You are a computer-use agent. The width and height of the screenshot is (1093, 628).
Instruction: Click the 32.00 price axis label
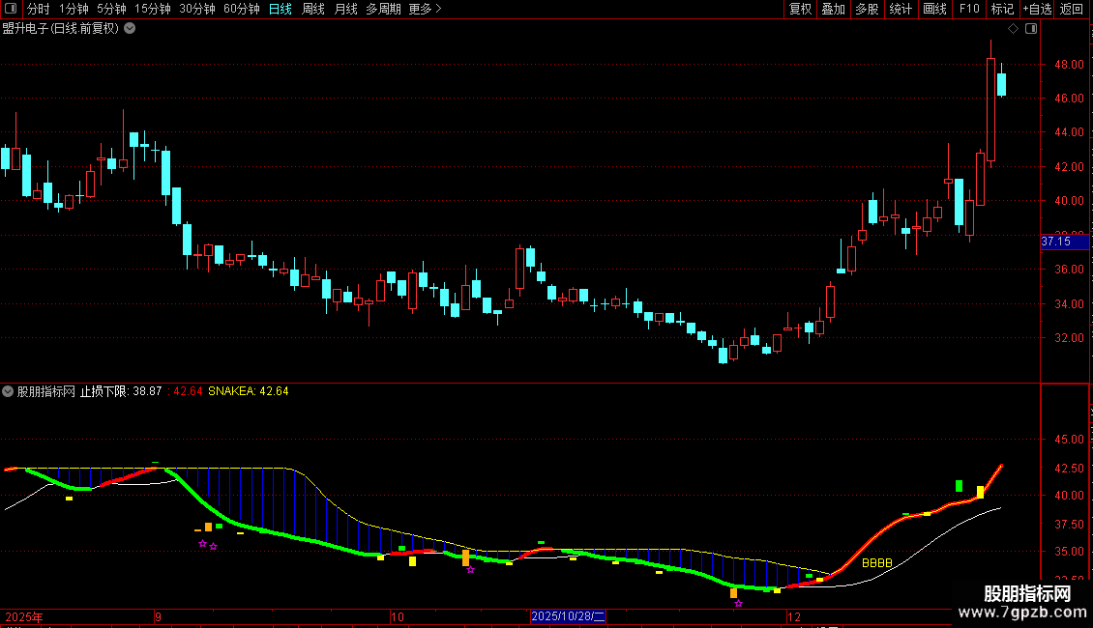pos(1069,338)
